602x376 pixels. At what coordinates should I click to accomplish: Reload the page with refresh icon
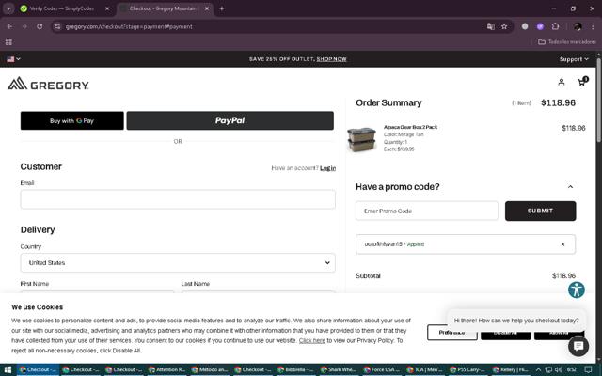point(40,26)
